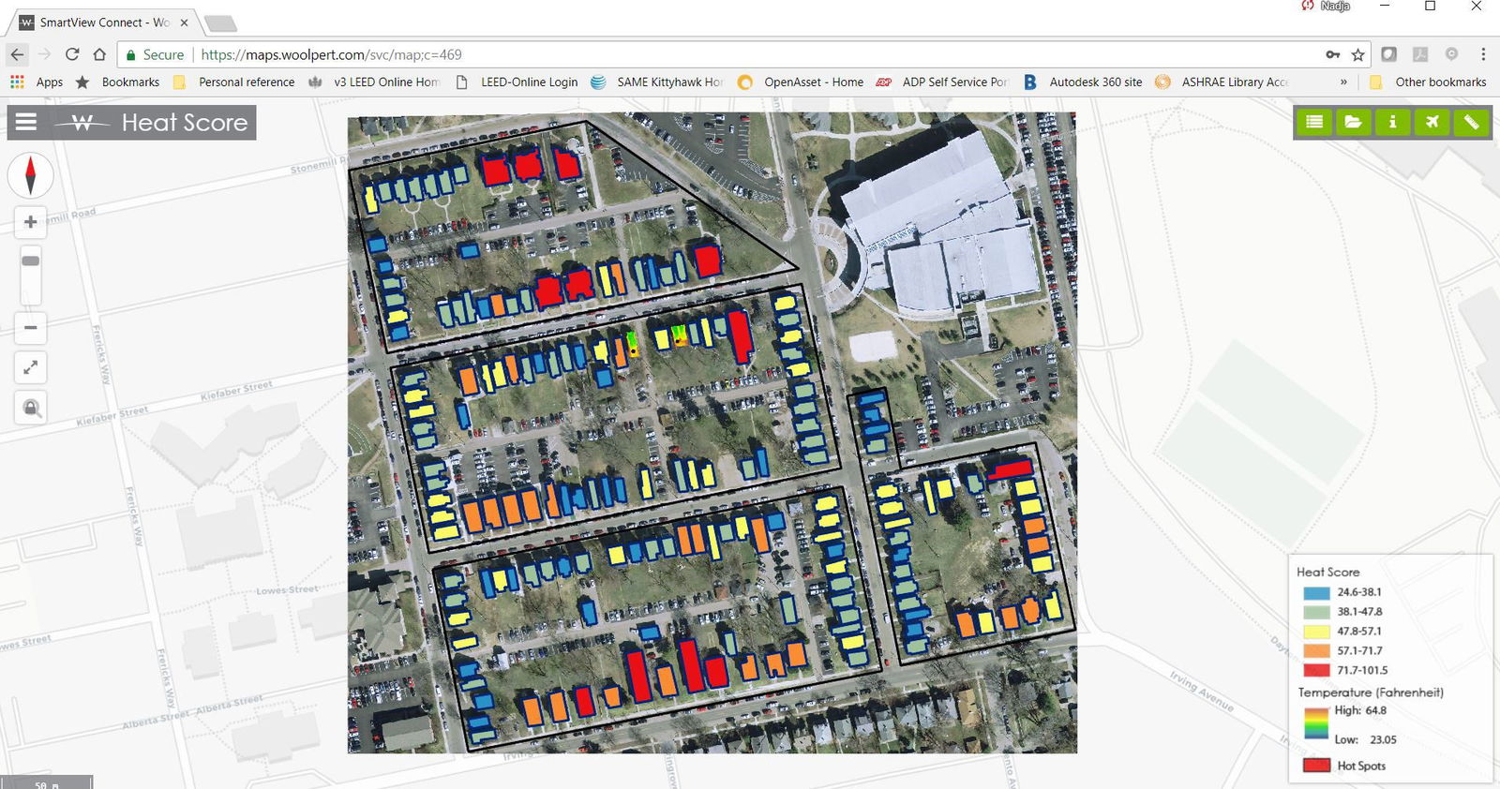This screenshot has width=1500, height=789.
Task: Open the hamburger menu beside Heat Score
Action: 26,122
